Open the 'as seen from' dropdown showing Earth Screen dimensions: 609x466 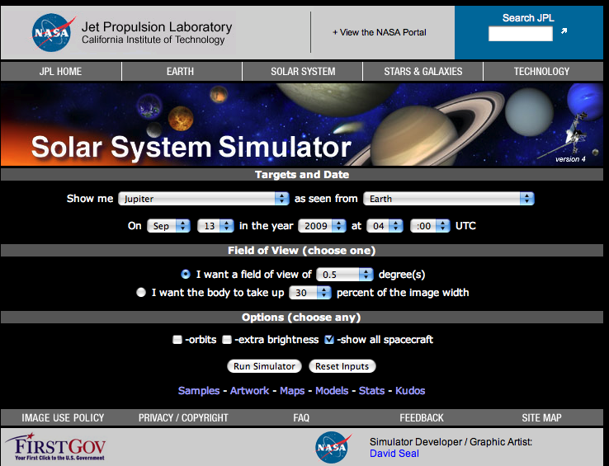(x=449, y=199)
